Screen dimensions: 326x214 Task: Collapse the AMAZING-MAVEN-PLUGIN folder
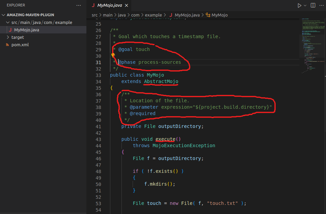pos(4,15)
